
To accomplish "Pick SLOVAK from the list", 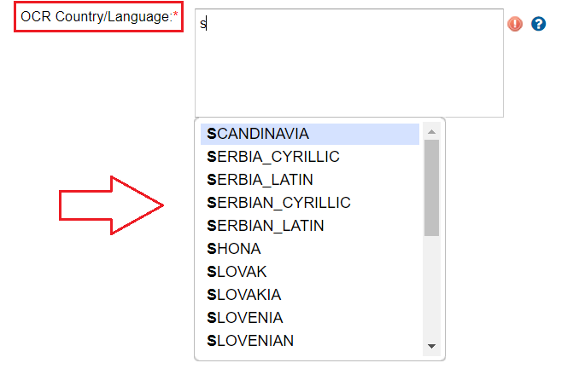I will click(237, 272).
